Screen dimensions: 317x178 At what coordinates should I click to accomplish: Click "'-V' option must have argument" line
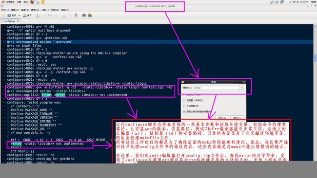tap(39, 31)
